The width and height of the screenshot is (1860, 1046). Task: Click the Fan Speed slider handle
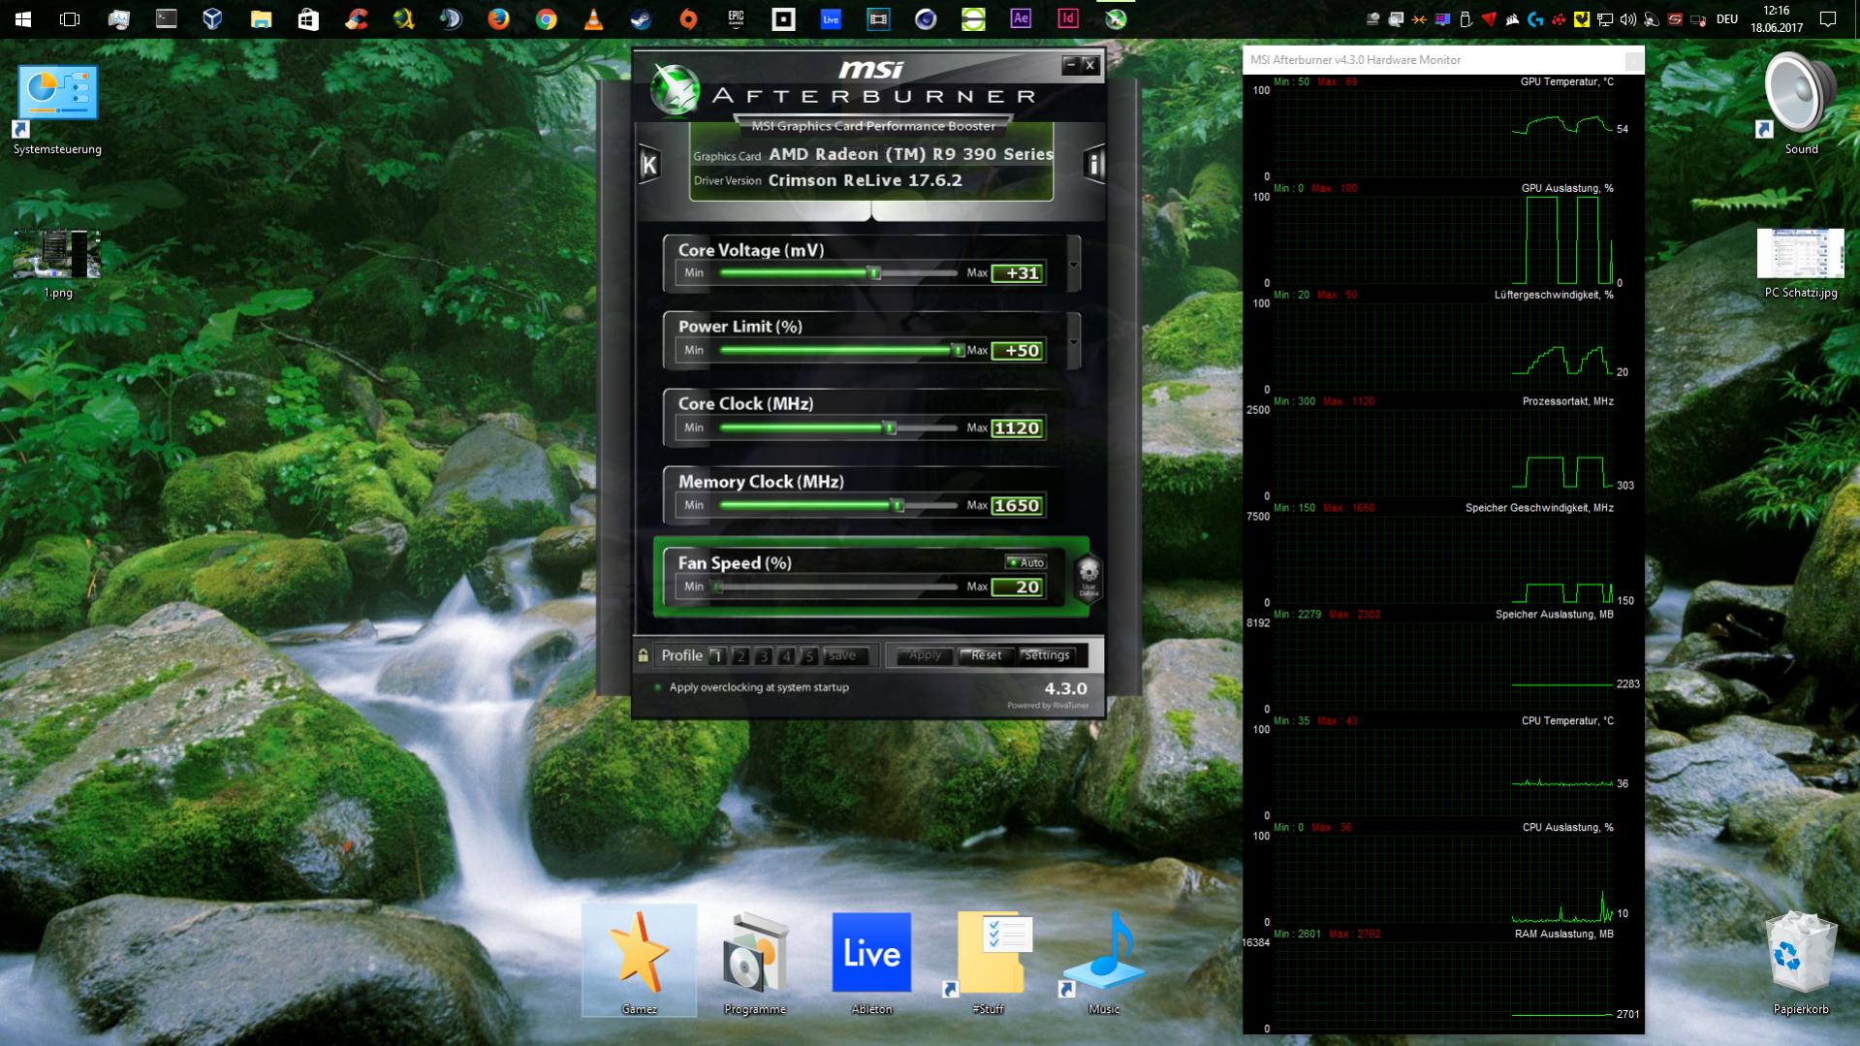point(718,586)
